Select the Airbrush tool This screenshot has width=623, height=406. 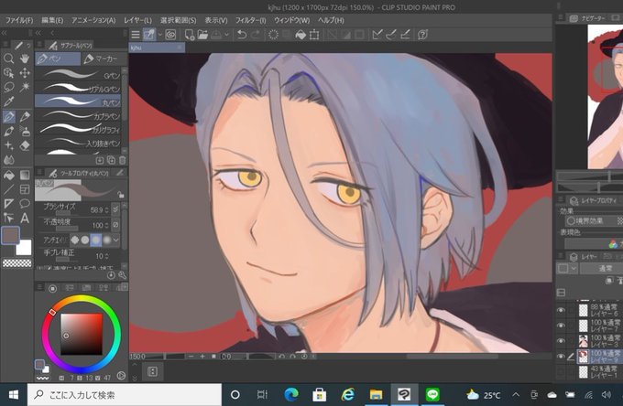click(25, 132)
